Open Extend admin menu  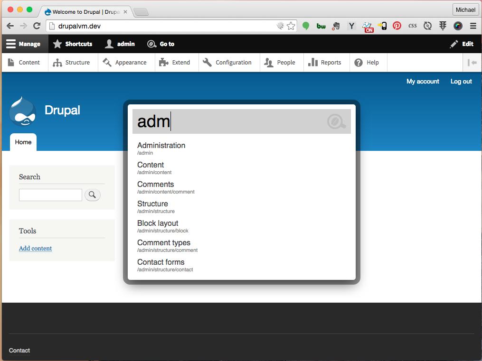(x=177, y=63)
